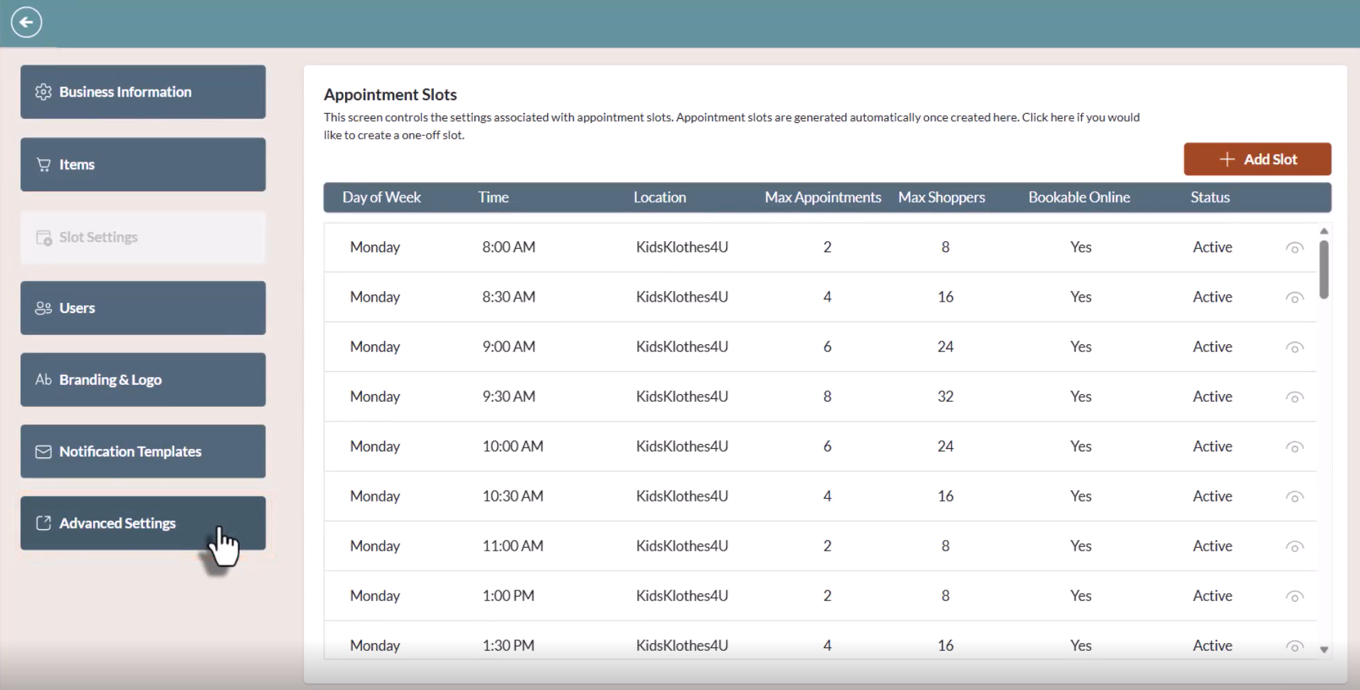Image resolution: width=1360 pixels, height=690 pixels.
Task: Toggle visibility for the Monday 1:30 PM slot
Action: pos(1294,646)
